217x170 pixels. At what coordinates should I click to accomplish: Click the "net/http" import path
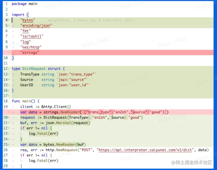click(x=31, y=47)
